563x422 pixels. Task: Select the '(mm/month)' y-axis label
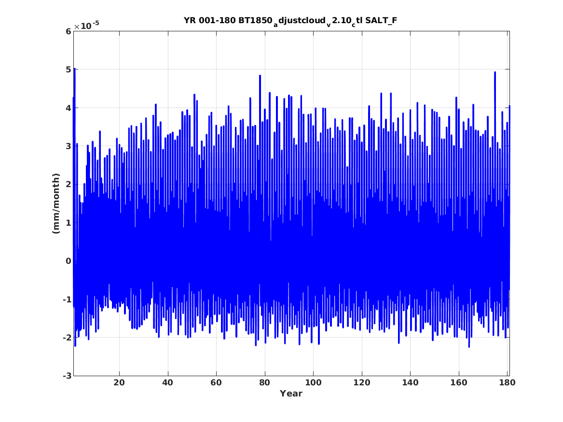pyautogui.click(x=55, y=204)
